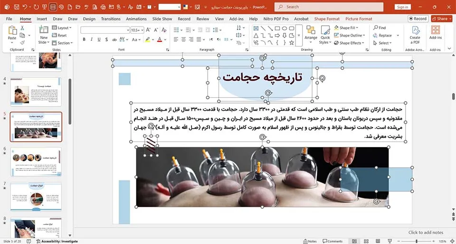The image size is (456, 244).
Task: Click the Sign in button
Action: (402, 7)
